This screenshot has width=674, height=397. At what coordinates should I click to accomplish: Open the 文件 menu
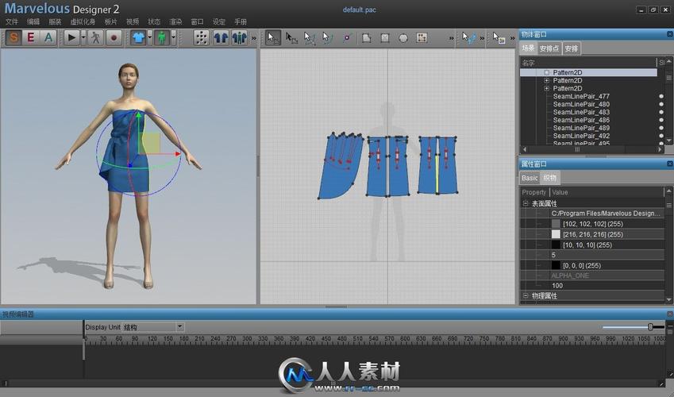(x=12, y=21)
